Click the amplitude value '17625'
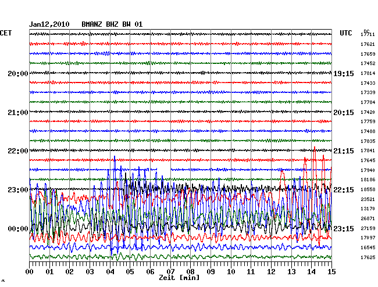 click(x=368, y=257)
